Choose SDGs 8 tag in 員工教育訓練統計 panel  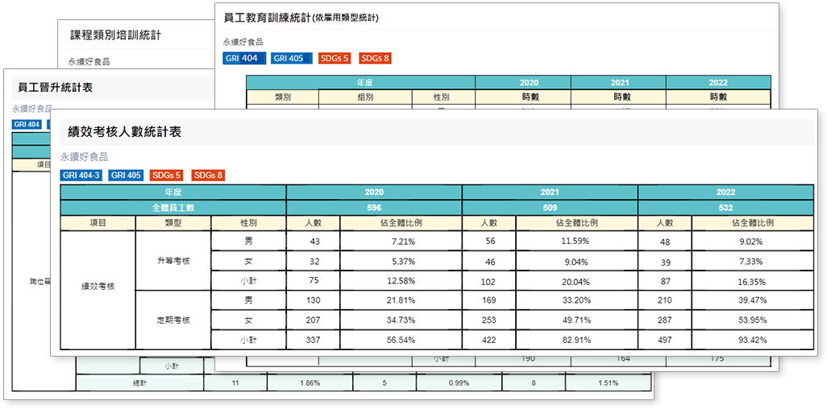click(x=375, y=58)
